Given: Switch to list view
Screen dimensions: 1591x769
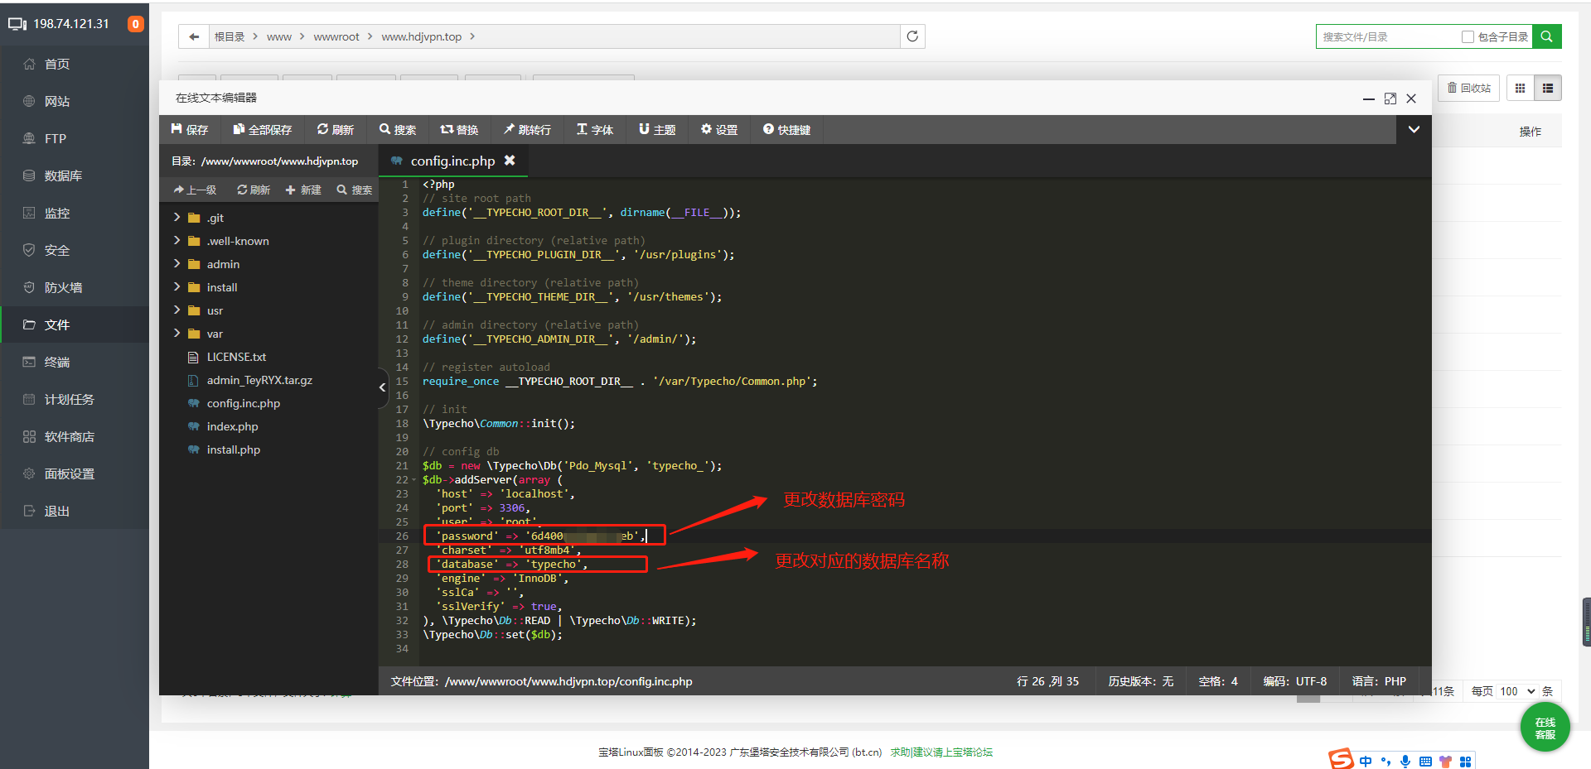Looking at the screenshot, I should [x=1547, y=88].
